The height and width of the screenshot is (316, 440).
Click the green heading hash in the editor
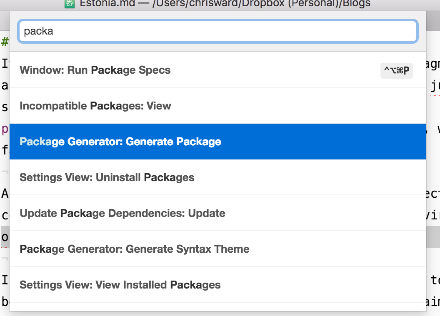5,42
